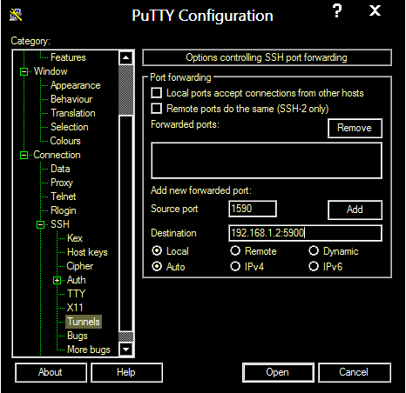Image resolution: width=406 pixels, height=393 pixels.
Task: Collapse the SSH tree node
Action: pyautogui.click(x=41, y=224)
